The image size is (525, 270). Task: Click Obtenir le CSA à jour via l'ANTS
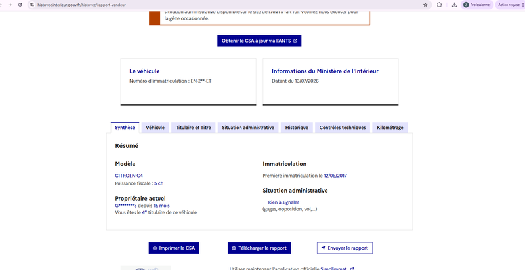[x=259, y=41]
